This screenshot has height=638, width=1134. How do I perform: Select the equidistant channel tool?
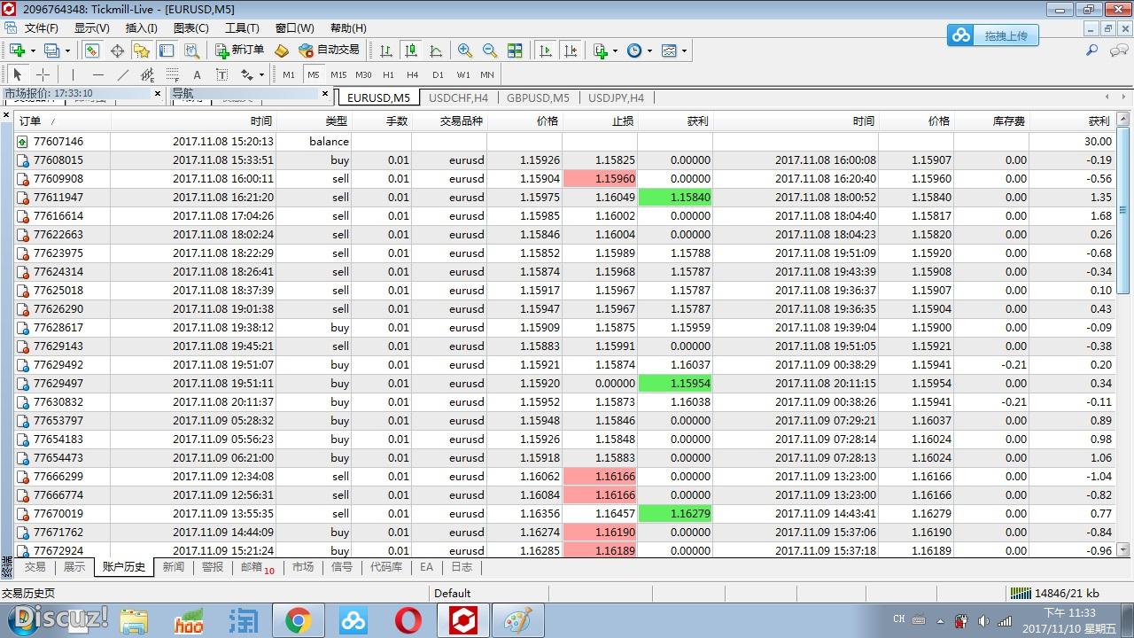pos(147,74)
